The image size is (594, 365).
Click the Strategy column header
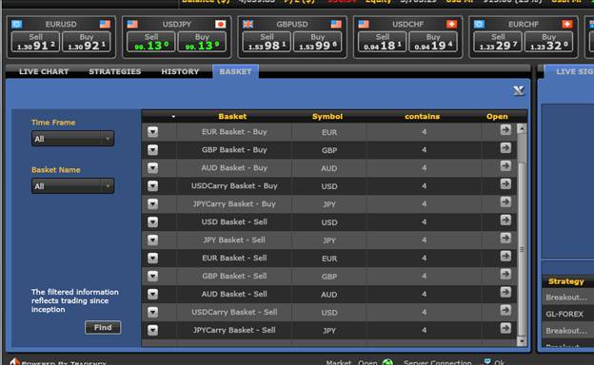(x=566, y=281)
